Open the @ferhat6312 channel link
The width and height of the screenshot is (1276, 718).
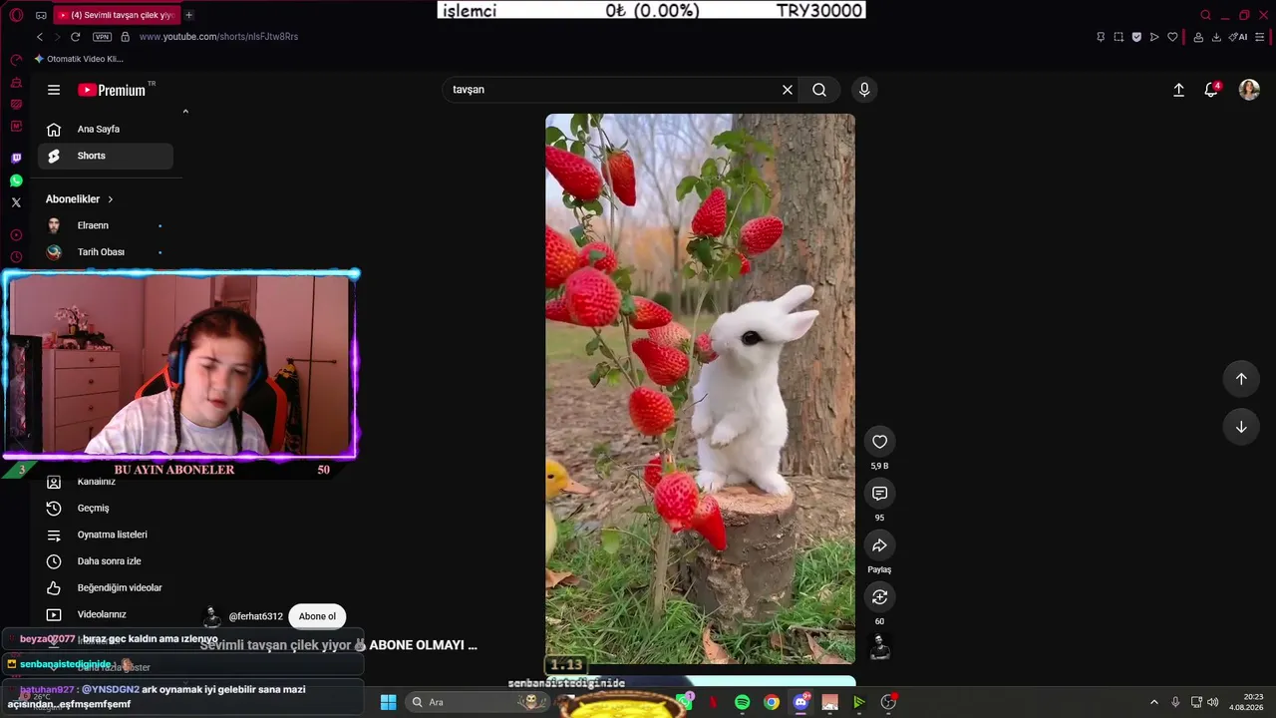[255, 616]
